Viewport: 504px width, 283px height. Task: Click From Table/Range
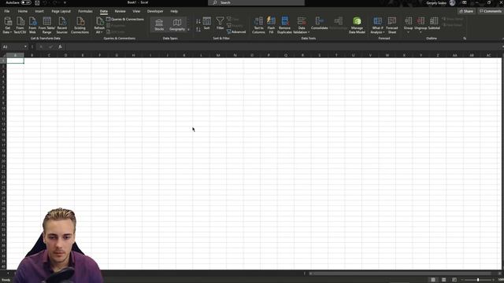coord(46,25)
